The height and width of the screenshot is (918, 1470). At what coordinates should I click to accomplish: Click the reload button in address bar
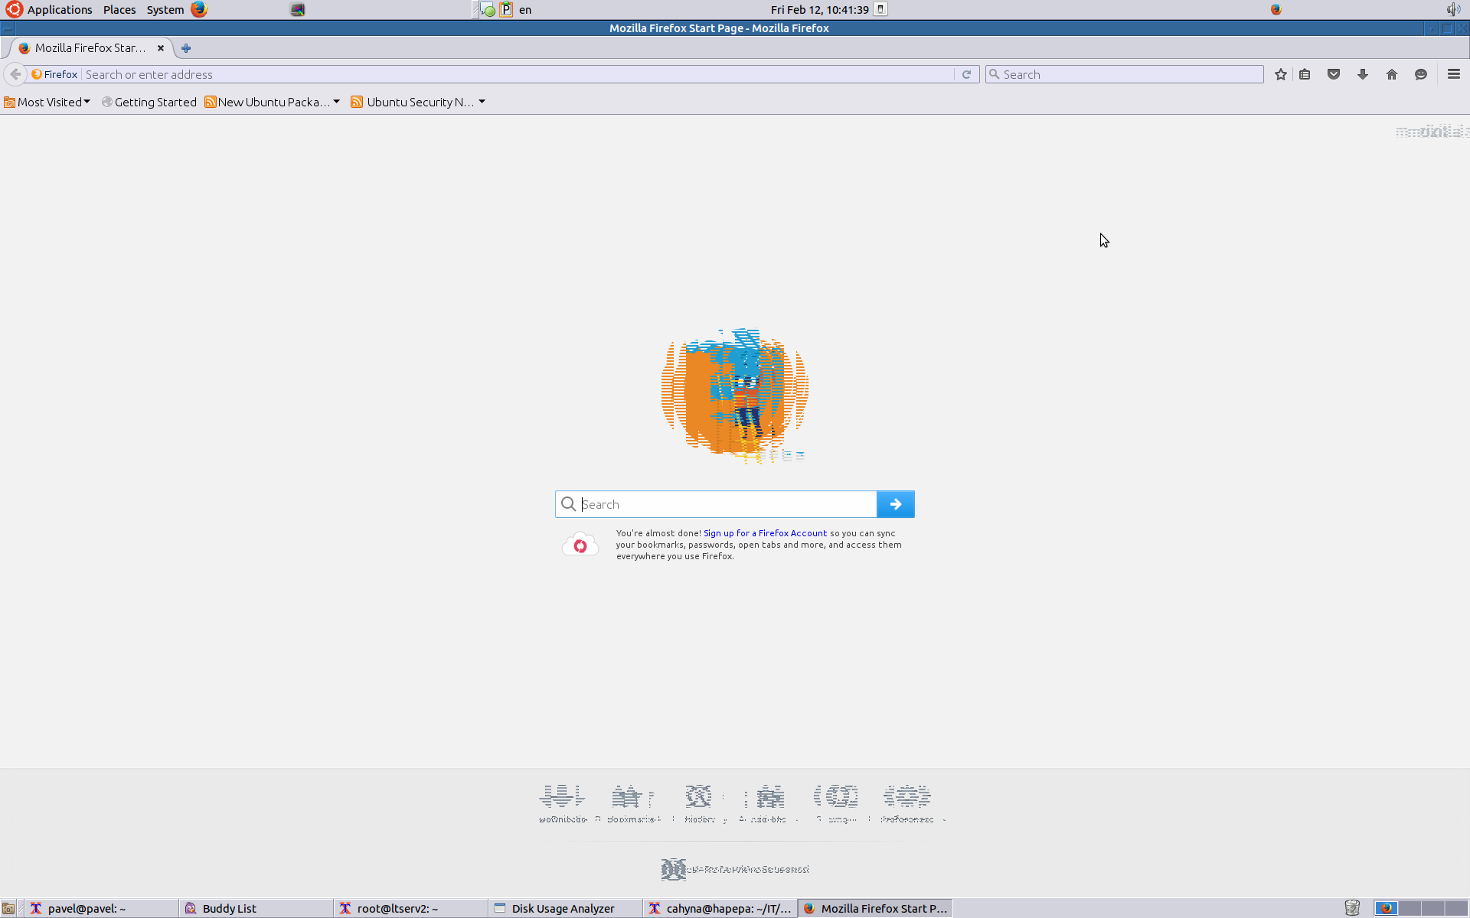point(966,74)
